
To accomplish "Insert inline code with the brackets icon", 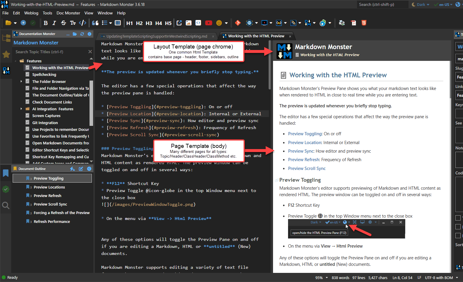I will coord(83,23).
